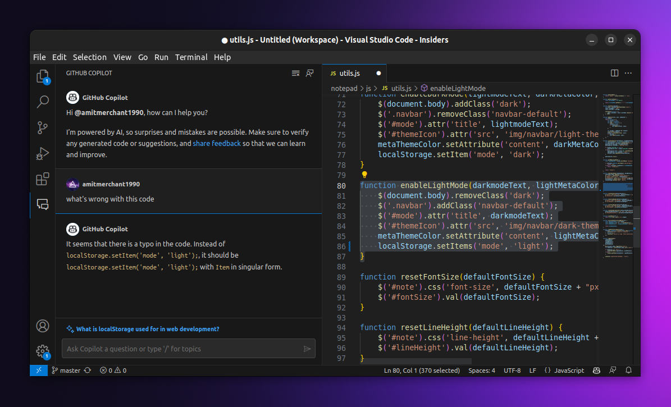671x407 pixels.
Task: Open the Terminal menu
Action: [x=191, y=57]
